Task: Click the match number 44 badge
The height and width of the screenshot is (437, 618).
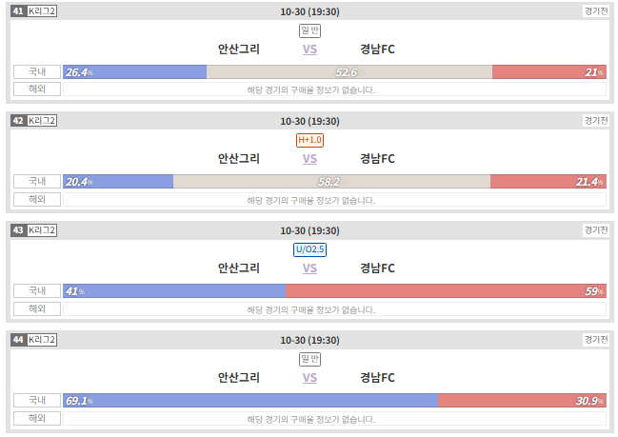Action: (18, 340)
